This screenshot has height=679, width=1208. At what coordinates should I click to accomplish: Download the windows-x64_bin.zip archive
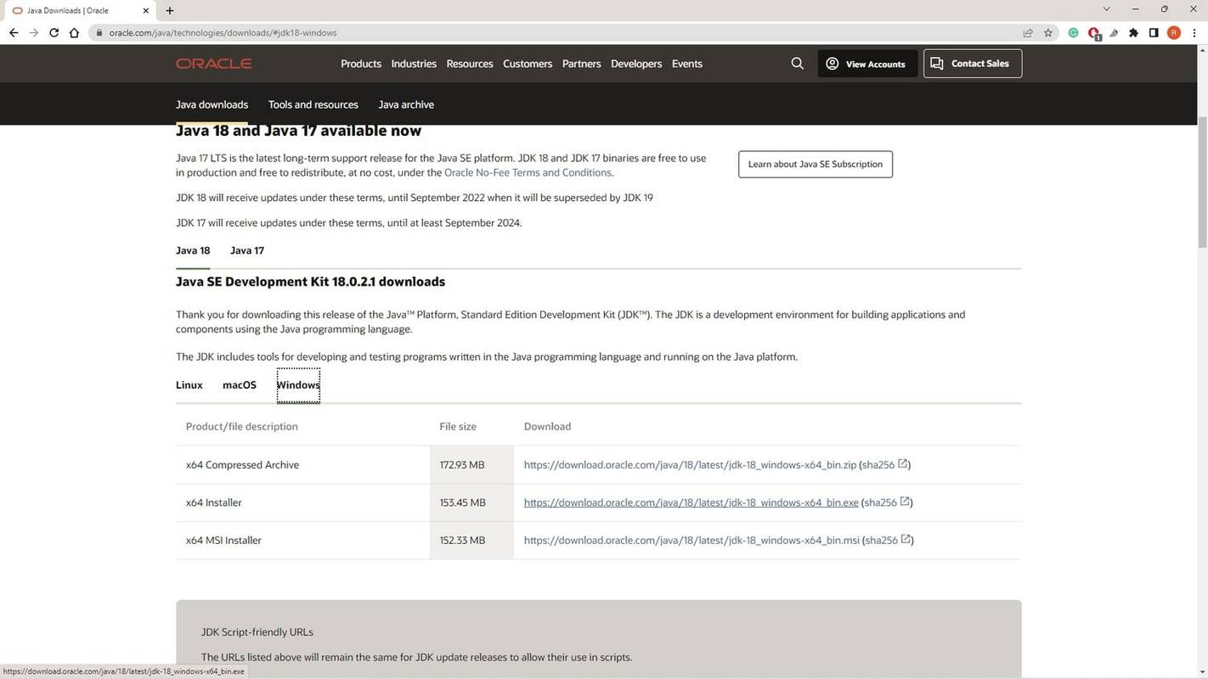coord(690,465)
